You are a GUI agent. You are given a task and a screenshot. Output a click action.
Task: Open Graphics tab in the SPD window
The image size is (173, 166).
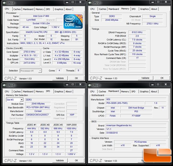pos(59,91)
